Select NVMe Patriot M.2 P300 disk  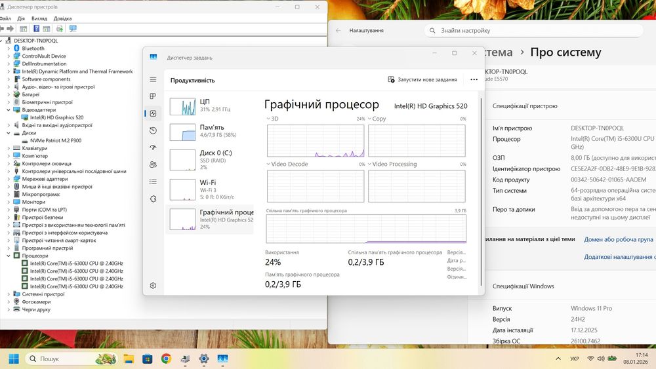coord(56,140)
